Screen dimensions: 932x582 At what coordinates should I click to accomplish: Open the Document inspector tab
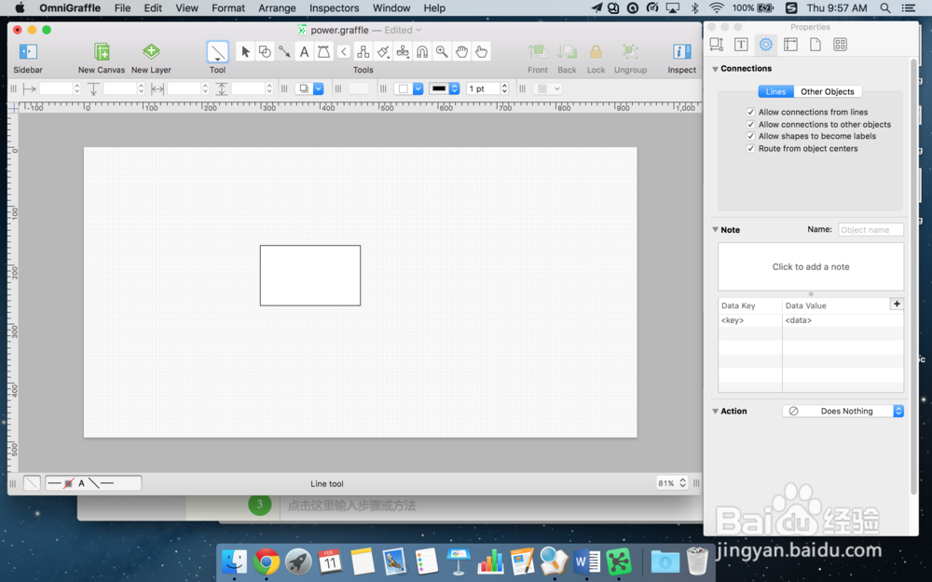coord(815,45)
